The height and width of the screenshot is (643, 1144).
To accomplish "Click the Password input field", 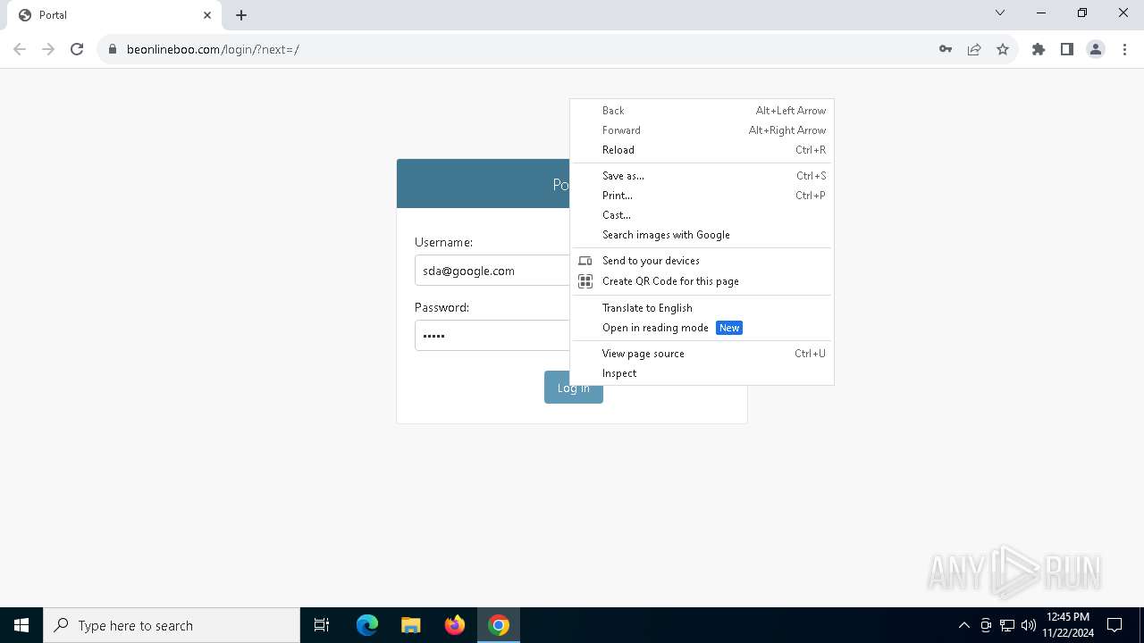I will click(492, 335).
